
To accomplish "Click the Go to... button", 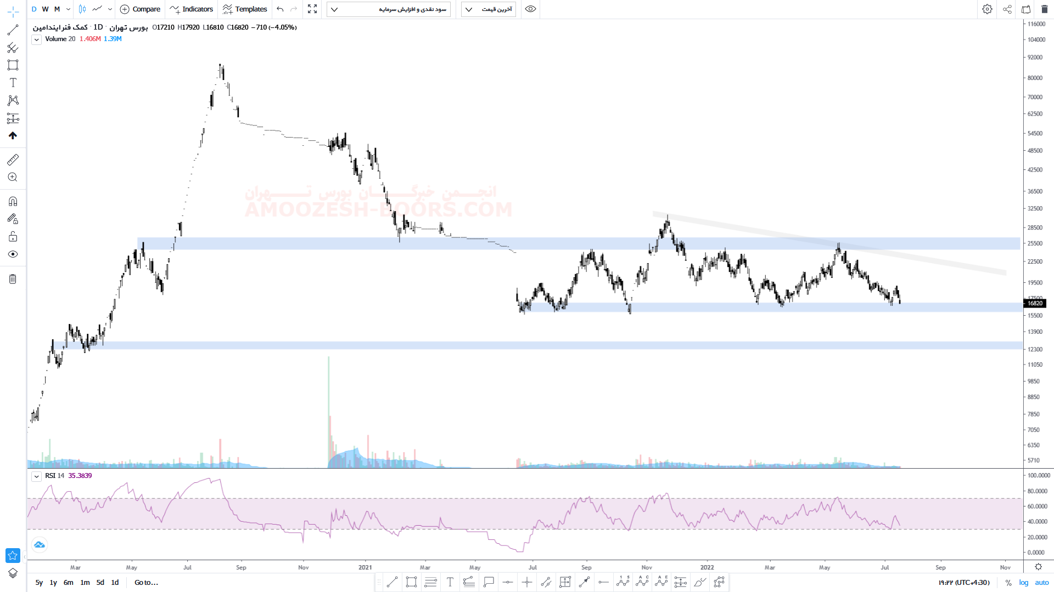I will click(x=146, y=583).
